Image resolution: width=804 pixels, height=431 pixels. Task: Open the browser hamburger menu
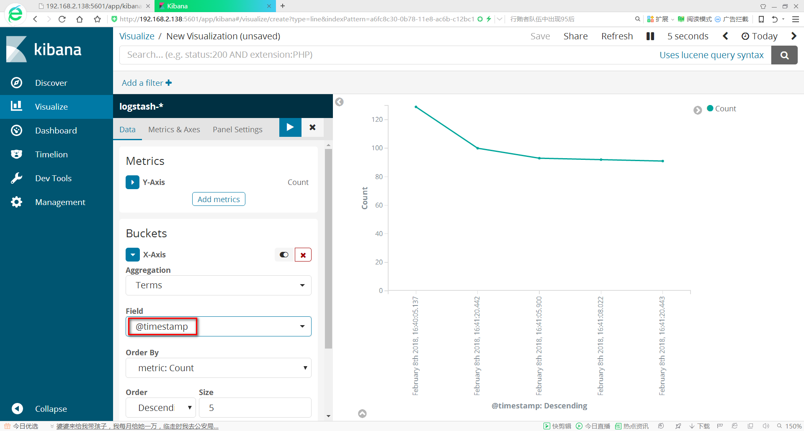pos(796,19)
